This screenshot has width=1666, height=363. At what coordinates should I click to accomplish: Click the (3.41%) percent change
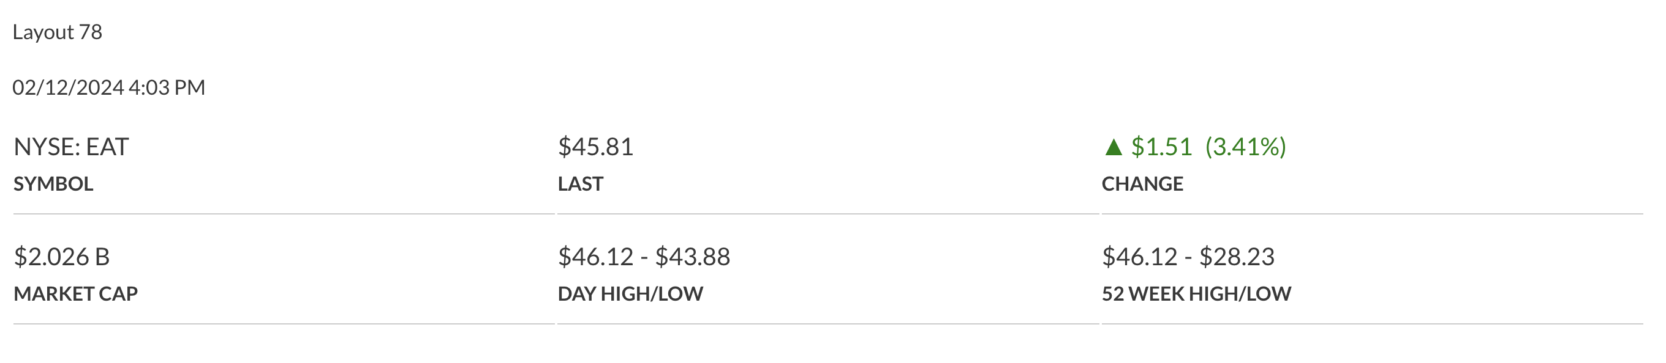tap(1245, 147)
